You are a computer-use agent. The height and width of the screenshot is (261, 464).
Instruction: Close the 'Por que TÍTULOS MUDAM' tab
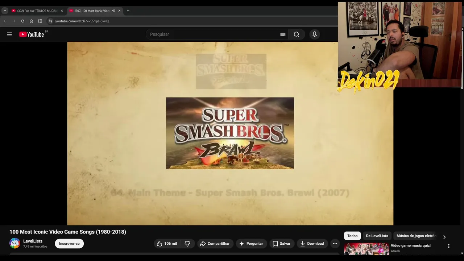(62, 11)
